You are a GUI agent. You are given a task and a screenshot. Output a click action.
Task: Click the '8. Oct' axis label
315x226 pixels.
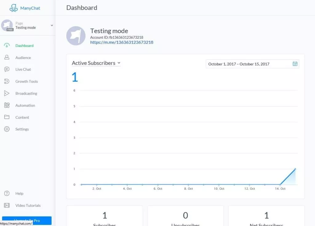(189, 189)
